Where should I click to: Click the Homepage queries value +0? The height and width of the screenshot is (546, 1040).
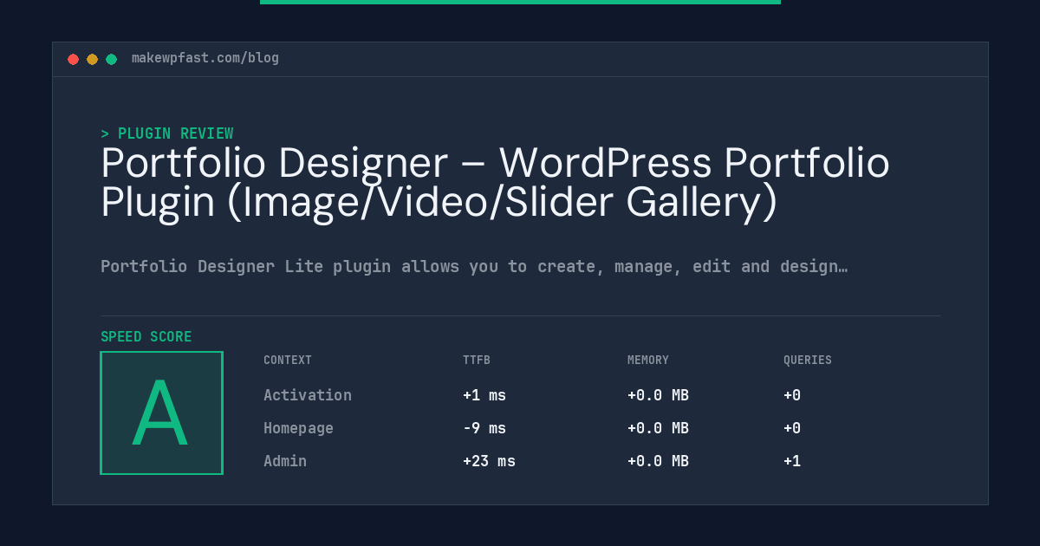792,428
